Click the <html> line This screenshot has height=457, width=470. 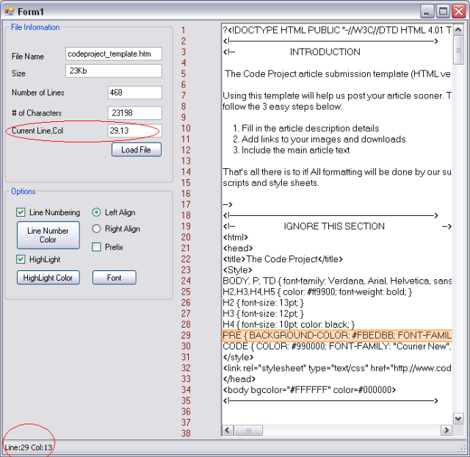235,237
